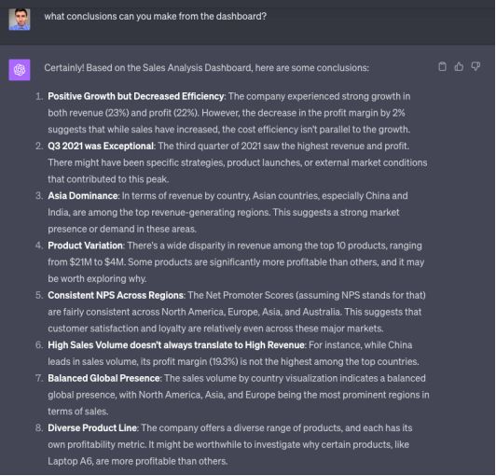Click the 'Q3 2021 was Exceptional' heading
Screen dimensions: 496x476
point(101,146)
